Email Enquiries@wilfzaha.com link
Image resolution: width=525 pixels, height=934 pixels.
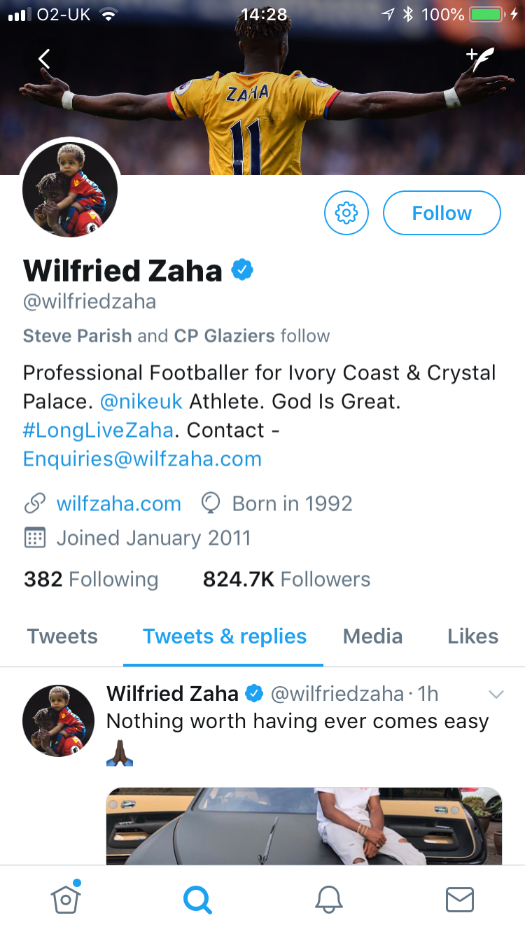pos(142,459)
